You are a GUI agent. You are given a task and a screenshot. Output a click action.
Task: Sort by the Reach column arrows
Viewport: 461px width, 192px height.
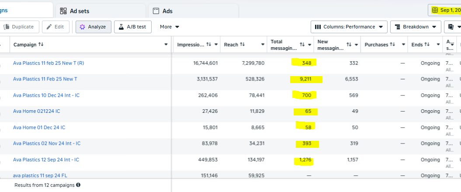pyautogui.click(x=242, y=45)
